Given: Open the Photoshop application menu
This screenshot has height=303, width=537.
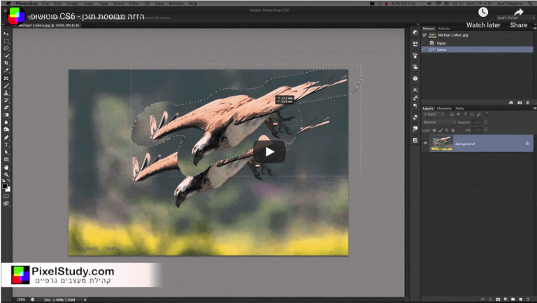Looking at the screenshot, I should (27, 3).
